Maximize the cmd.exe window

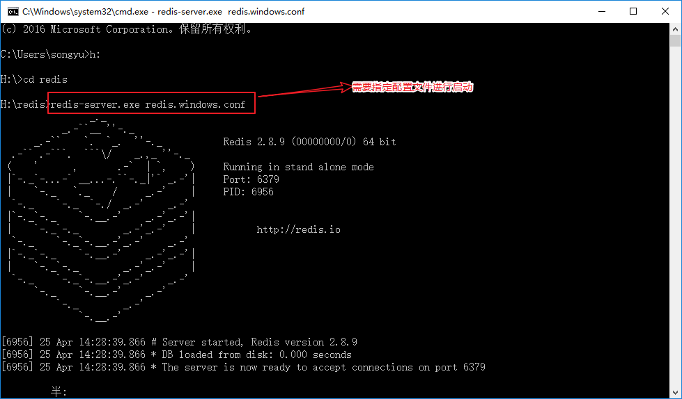(633, 11)
